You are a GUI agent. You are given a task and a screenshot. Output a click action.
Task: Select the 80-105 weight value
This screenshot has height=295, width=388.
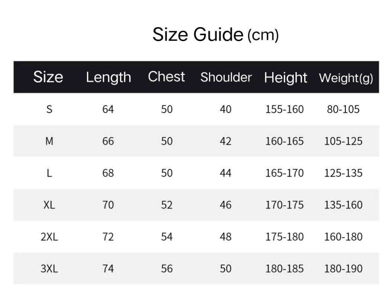pyautogui.click(x=343, y=109)
